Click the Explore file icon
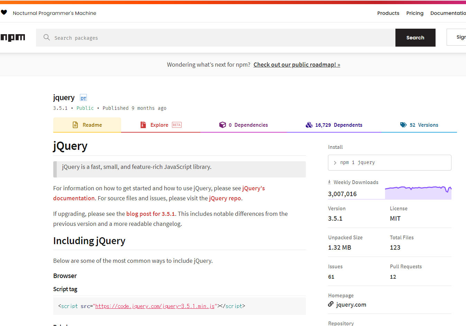The height and width of the screenshot is (326, 466). click(x=143, y=125)
